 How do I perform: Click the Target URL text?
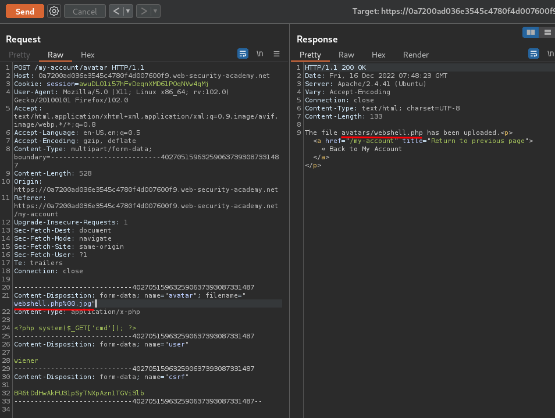pyautogui.click(x=453, y=11)
